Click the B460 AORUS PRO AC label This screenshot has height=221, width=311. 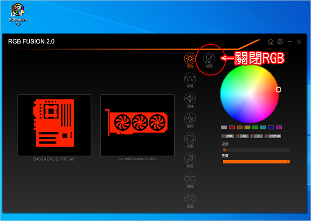pyautogui.click(x=54, y=159)
